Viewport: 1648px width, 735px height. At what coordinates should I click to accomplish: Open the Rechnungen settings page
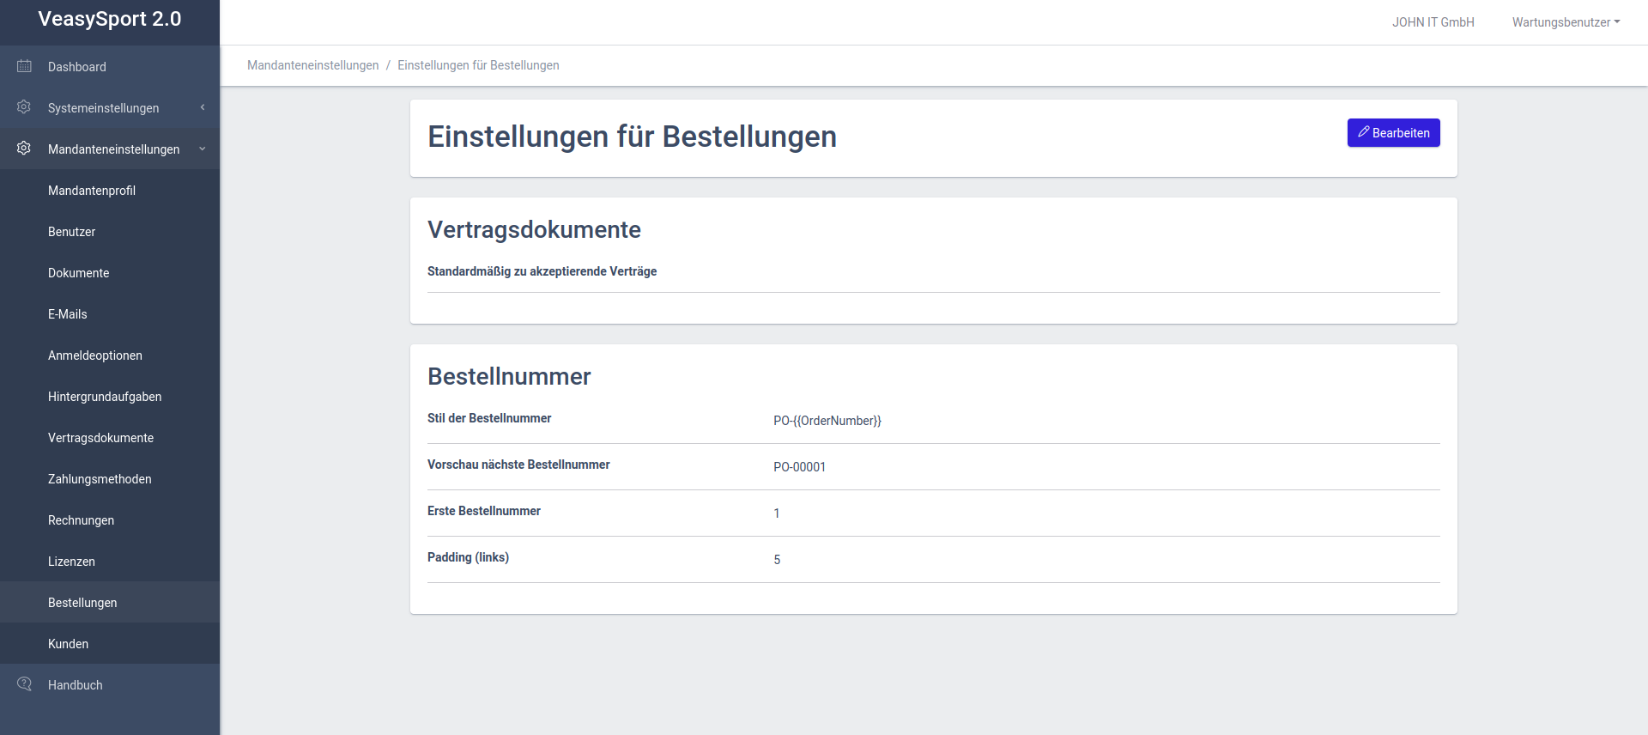[x=82, y=520]
